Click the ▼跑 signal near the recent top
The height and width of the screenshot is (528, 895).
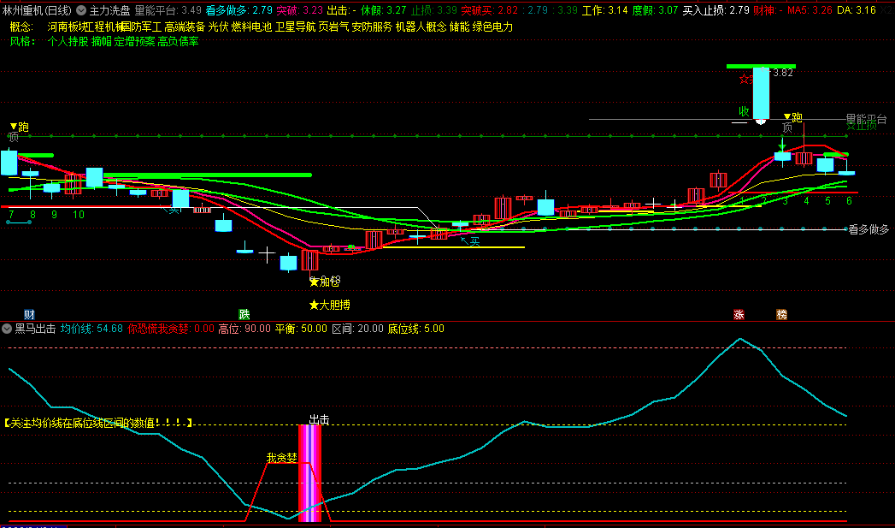(792, 117)
